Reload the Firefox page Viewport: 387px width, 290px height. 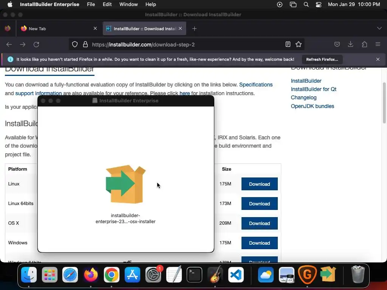tap(36, 45)
